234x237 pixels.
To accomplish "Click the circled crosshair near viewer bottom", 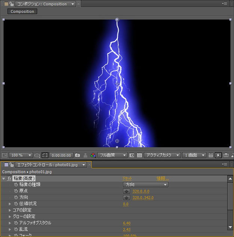I will [x=117, y=141].
